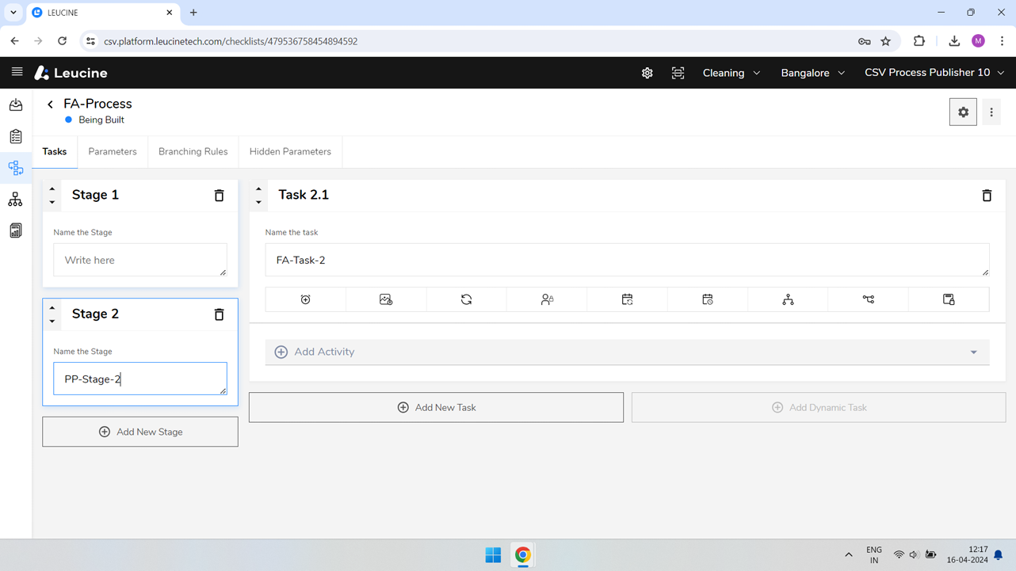This screenshot has height=571, width=1016.
Task: Open the browser extensions puzzle icon
Action: (919, 41)
